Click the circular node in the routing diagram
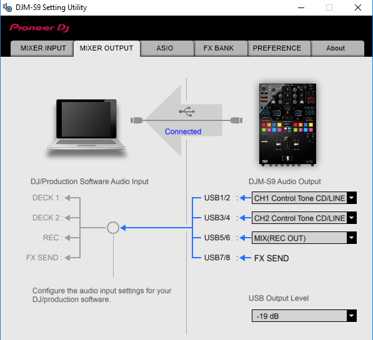This screenshot has width=373, height=340. point(113,228)
